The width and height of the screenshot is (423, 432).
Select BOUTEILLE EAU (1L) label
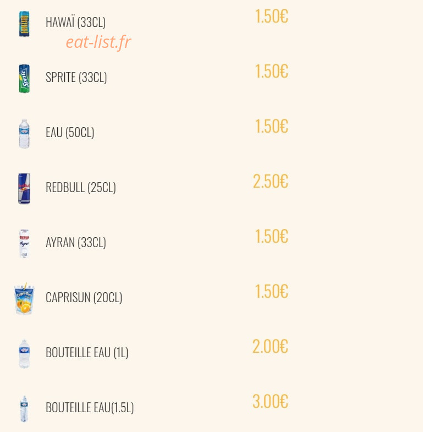[87, 353]
